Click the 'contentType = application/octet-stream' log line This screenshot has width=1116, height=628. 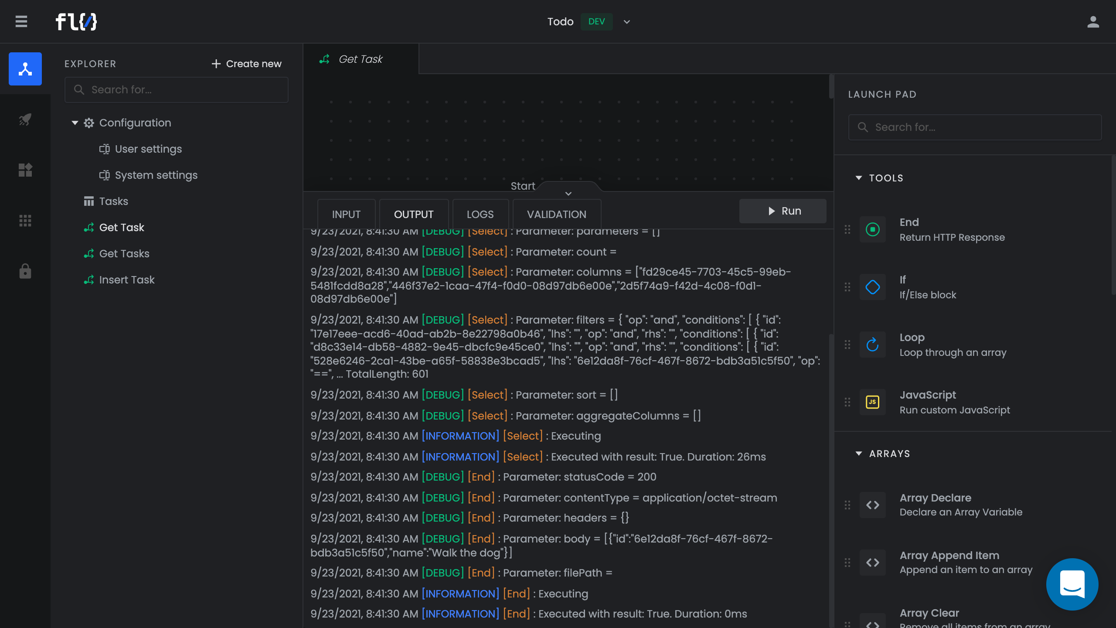click(544, 498)
